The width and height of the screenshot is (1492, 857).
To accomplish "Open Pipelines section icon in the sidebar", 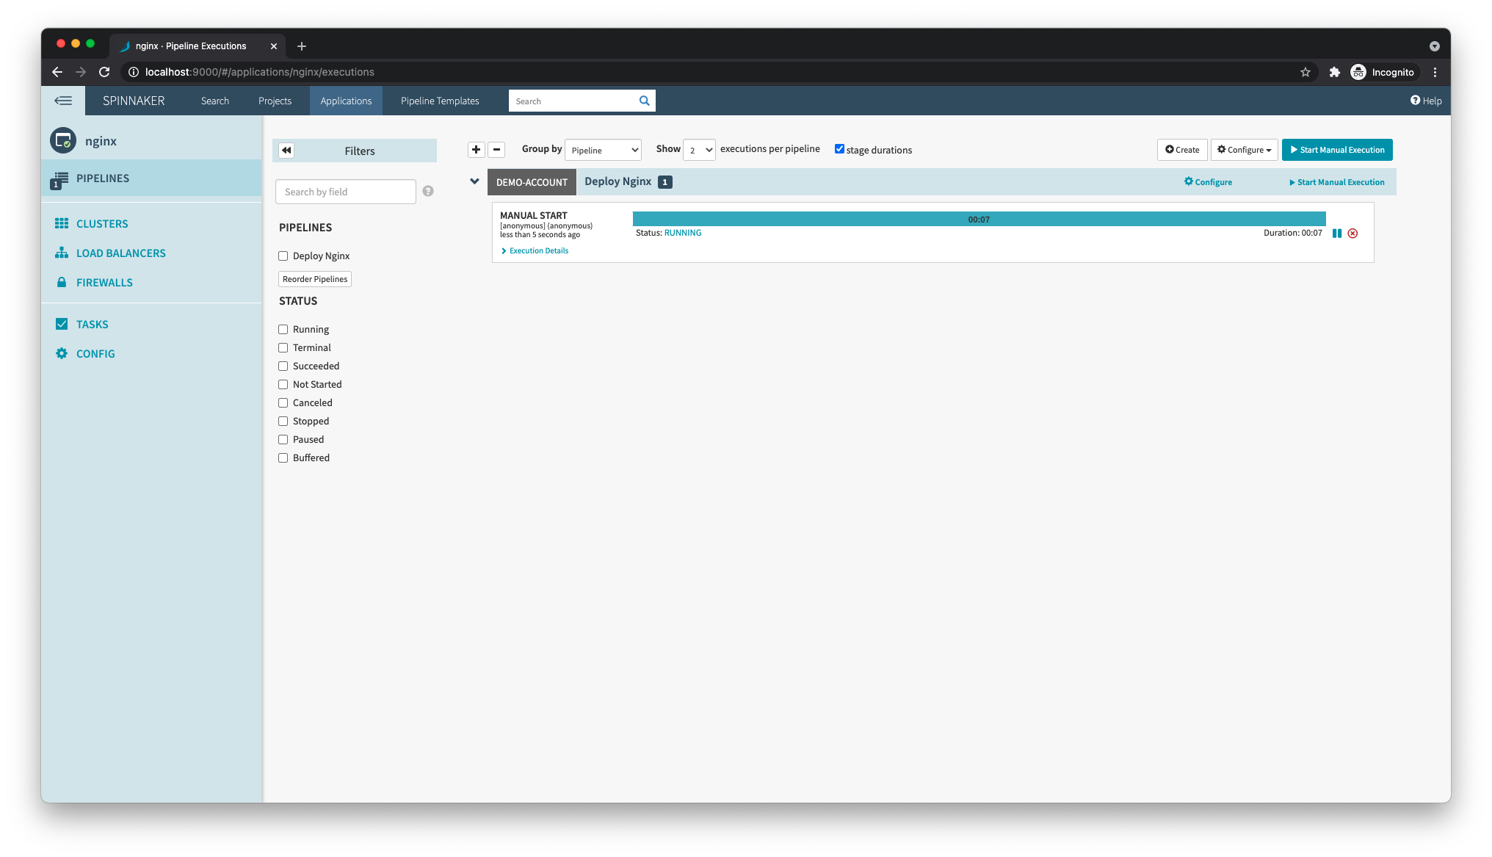I will (59, 179).
